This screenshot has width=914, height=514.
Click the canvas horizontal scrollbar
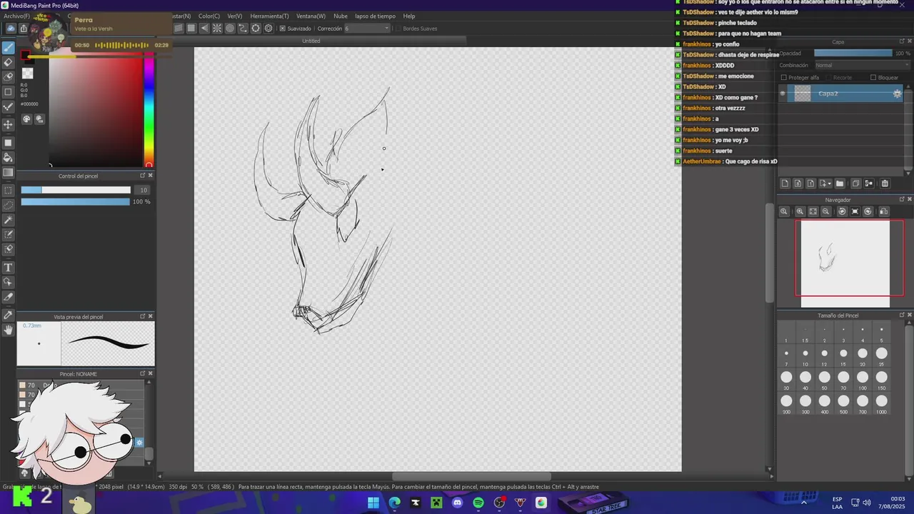point(471,477)
